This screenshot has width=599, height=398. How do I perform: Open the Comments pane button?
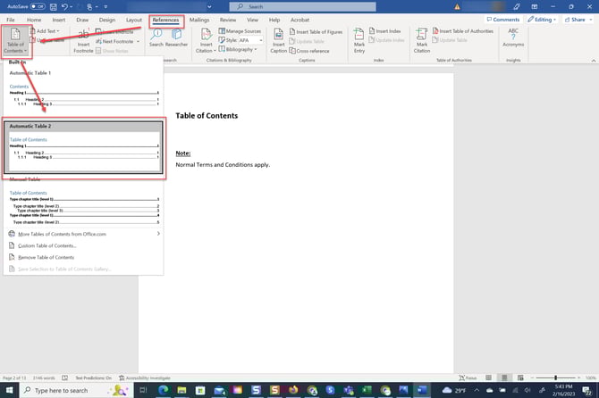tap(503, 20)
